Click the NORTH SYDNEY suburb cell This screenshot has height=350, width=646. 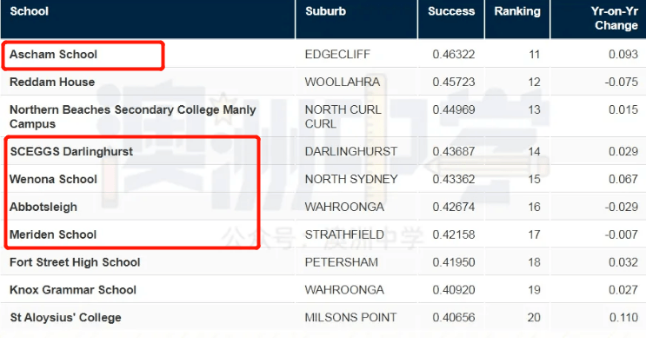351,179
